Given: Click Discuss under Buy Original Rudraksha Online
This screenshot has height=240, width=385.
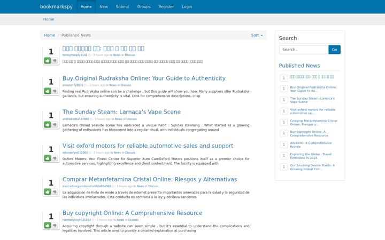Looking at the screenshot, I should (x=126, y=85).
